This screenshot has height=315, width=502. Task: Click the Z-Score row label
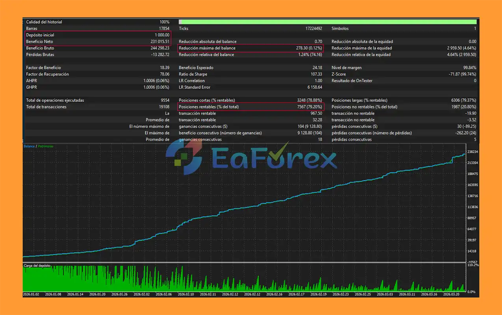pos(338,74)
